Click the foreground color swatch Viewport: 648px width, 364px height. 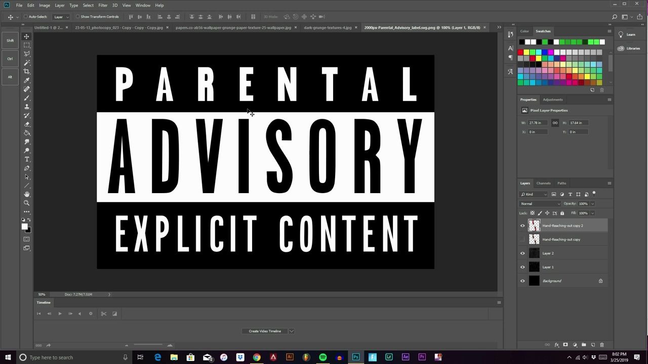[24, 227]
